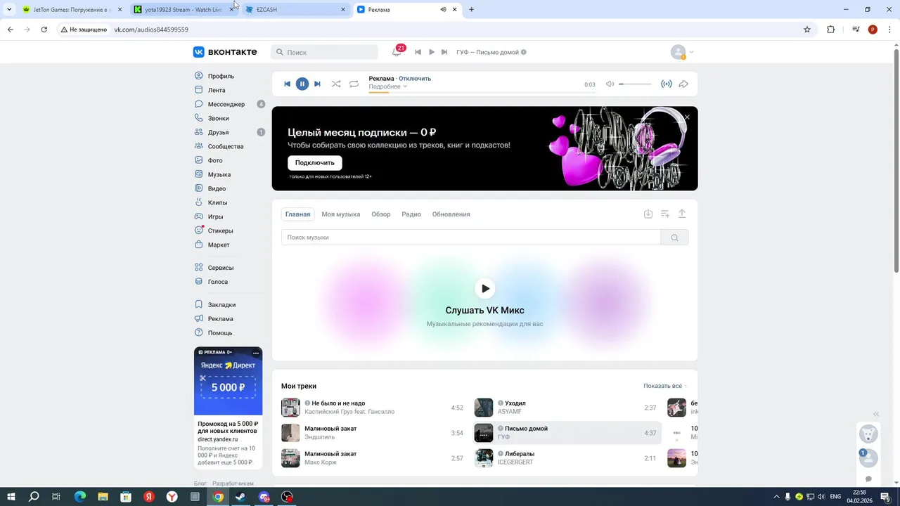900x506 pixels.
Task: Play the VK Микс
Action: coord(484,288)
